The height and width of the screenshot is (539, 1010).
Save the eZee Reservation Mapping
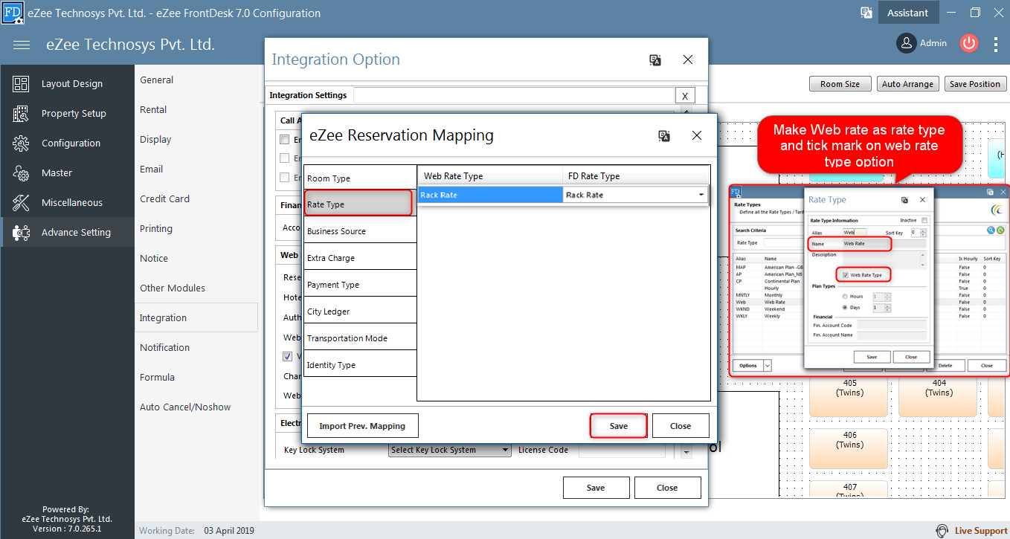(619, 426)
